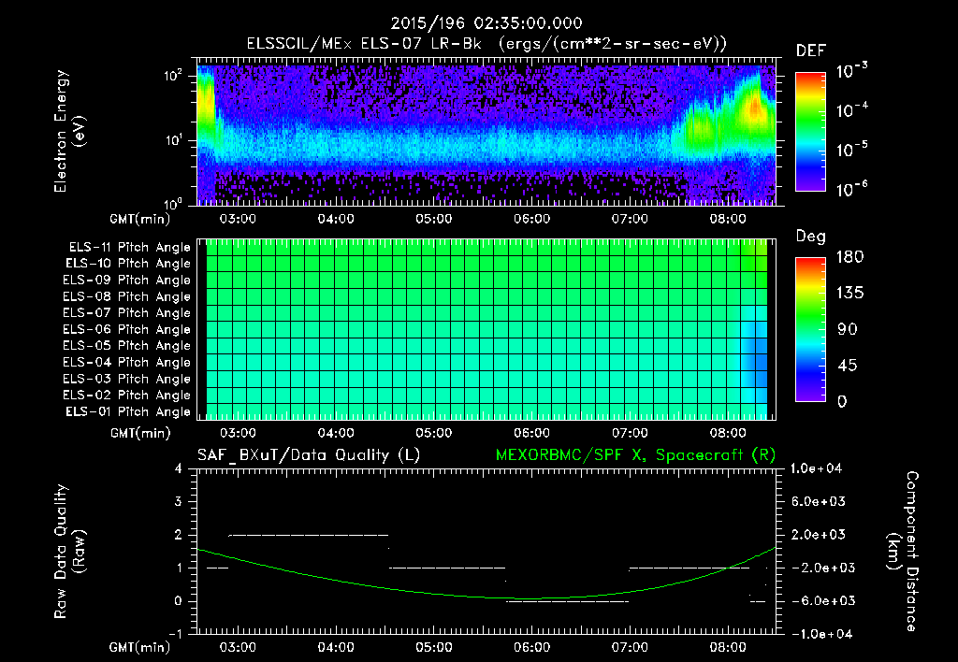Click the 08:00 tick label under pitch angle panel

tap(728, 433)
